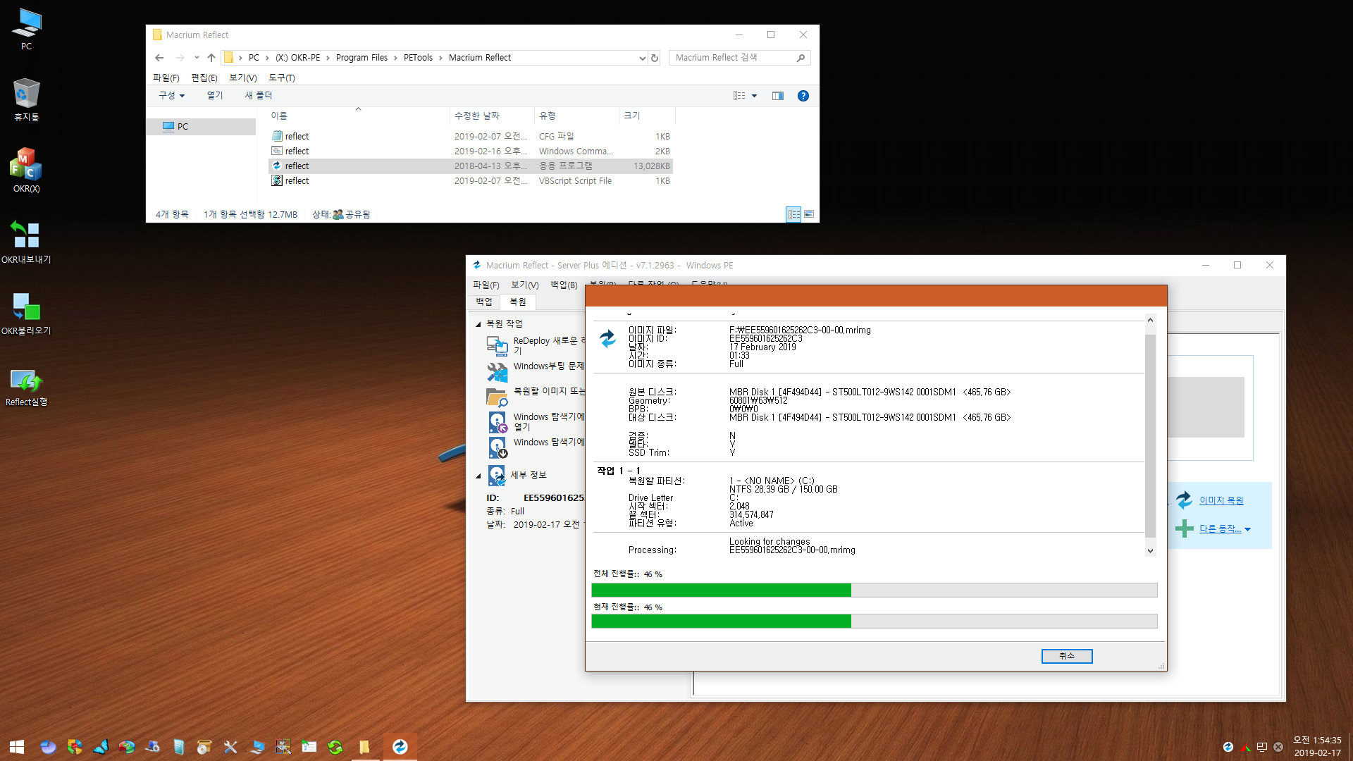The width and height of the screenshot is (1353, 761).
Task: Open Macrium Reflect 파일(F) menu
Action: (486, 285)
